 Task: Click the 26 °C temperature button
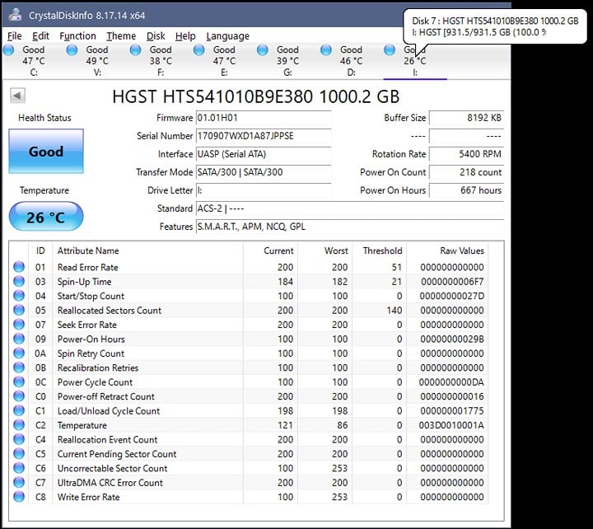pos(46,217)
